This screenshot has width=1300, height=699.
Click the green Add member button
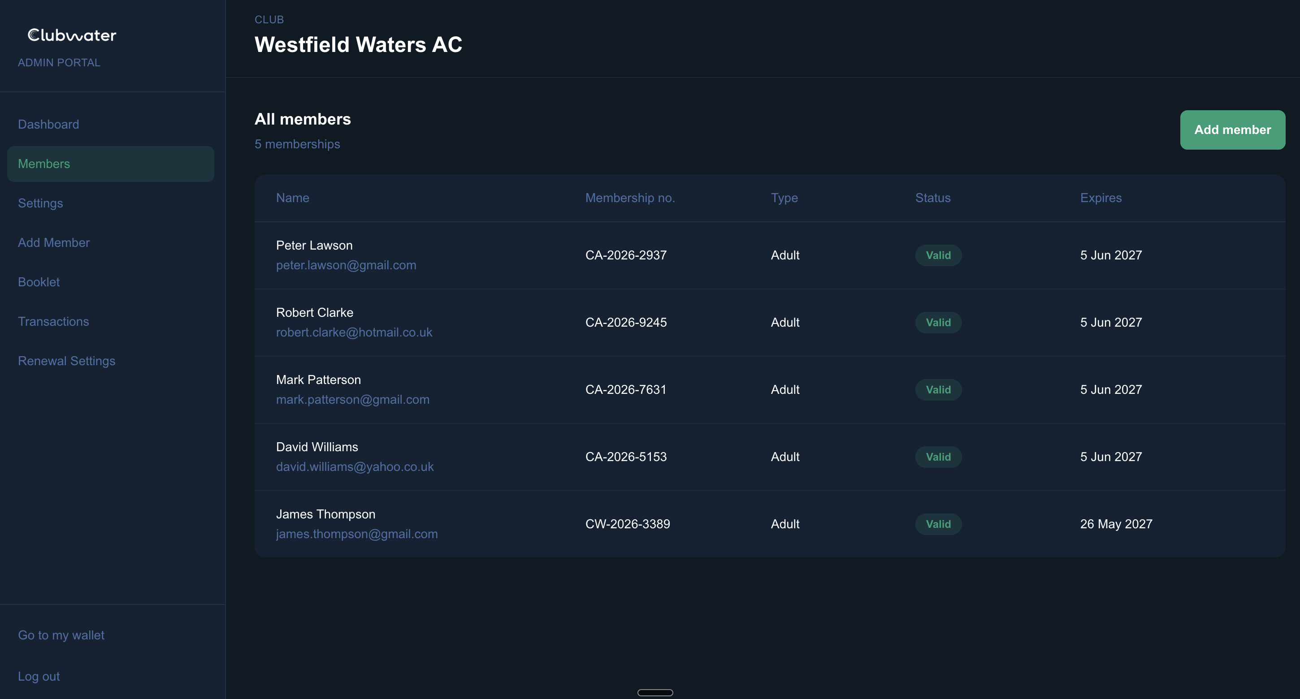(1232, 129)
